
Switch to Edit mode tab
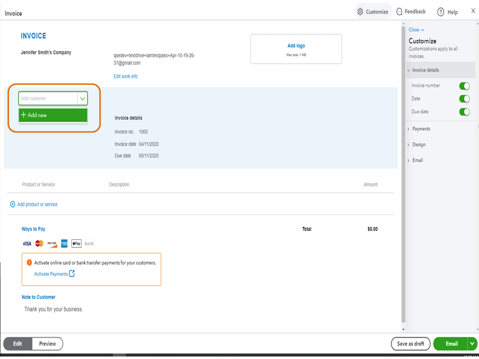point(17,344)
